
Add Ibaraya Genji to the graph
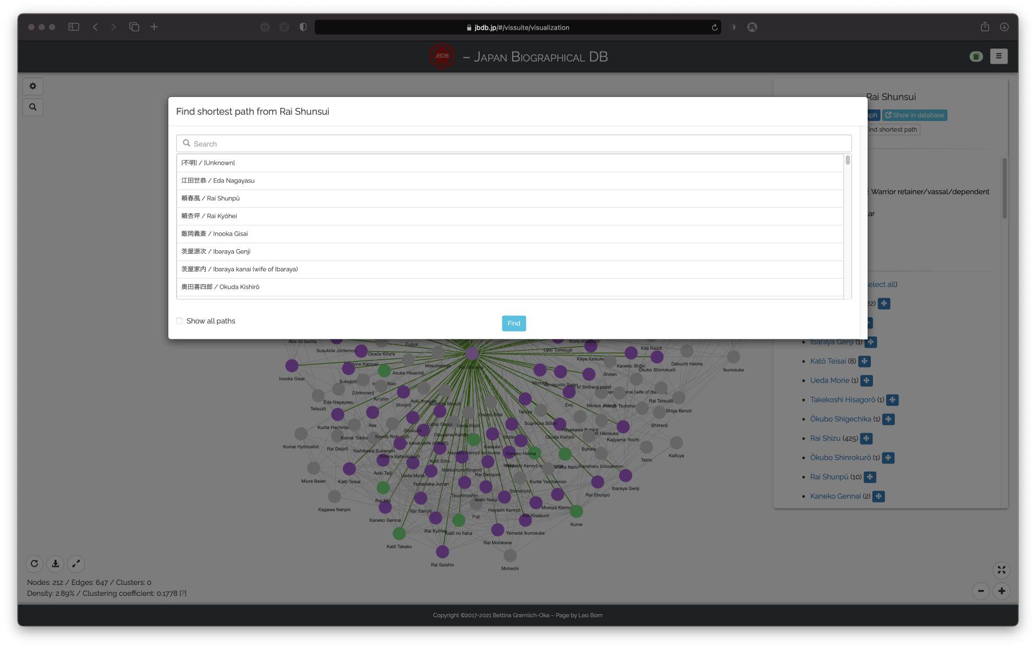(x=871, y=342)
